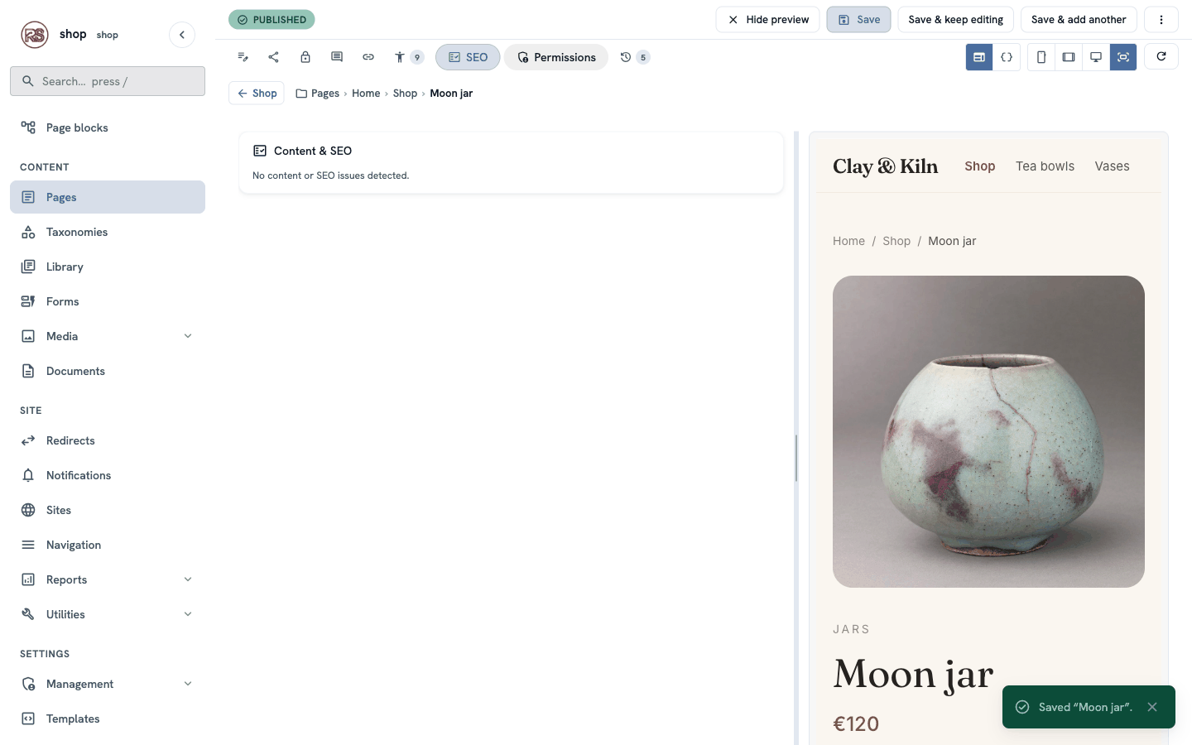Open Pages in the sidebar

[108, 197]
